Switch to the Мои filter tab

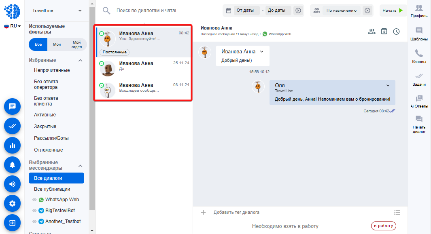(57, 44)
